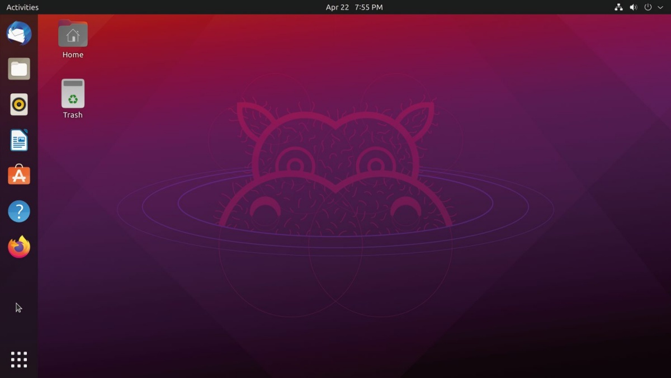Click the power icon in top bar
This screenshot has width=671, height=378.
648,7
